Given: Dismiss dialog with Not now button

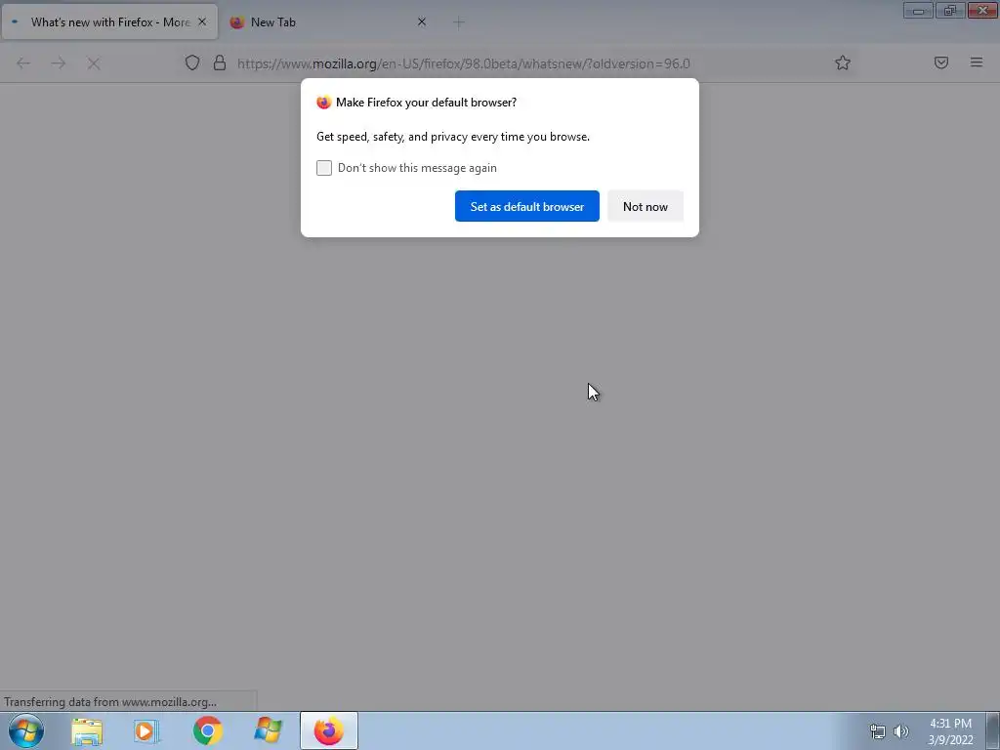Looking at the screenshot, I should coord(645,206).
